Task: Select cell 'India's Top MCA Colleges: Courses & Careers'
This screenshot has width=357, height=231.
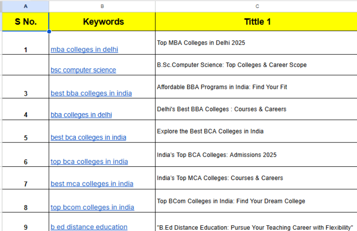Action: 256,178
